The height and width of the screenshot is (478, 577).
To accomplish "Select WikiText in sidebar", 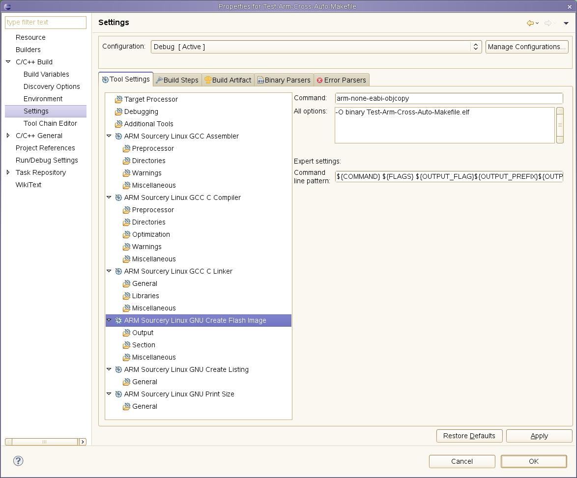I will (29, 185).
